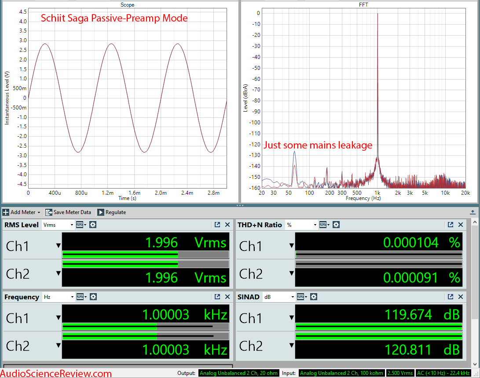This screenshot has height=378, width=480.
Task: Click RMS Level Ch1 reading 1.996 Vrms
Action: 186,243
